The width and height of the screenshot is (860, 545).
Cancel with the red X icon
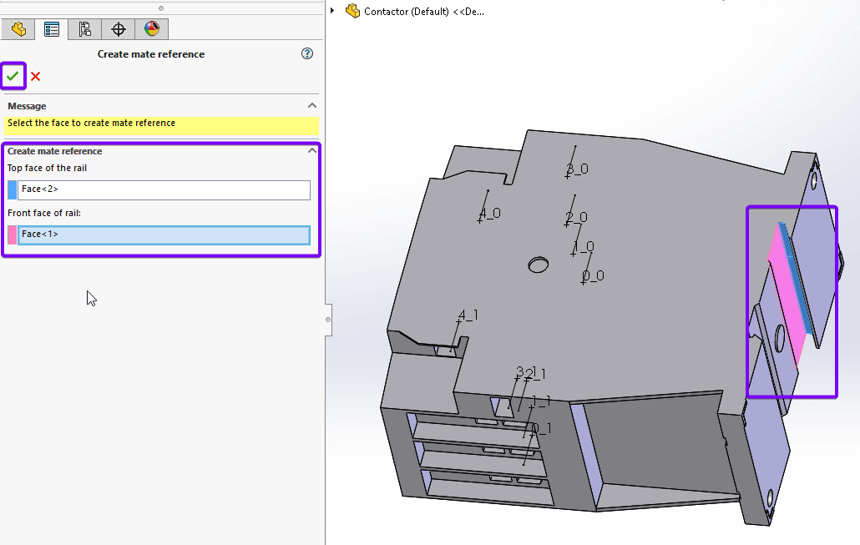coord(36,76)
